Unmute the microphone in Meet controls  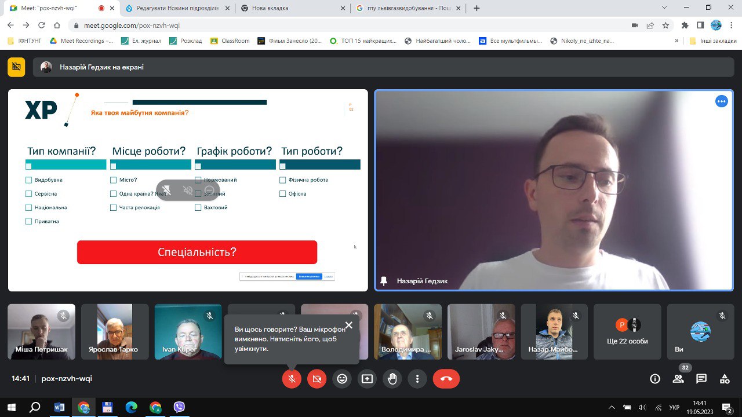pyautogui.click(x=292, y=379)
